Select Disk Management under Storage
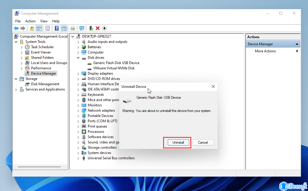 (x=45, y=84)
